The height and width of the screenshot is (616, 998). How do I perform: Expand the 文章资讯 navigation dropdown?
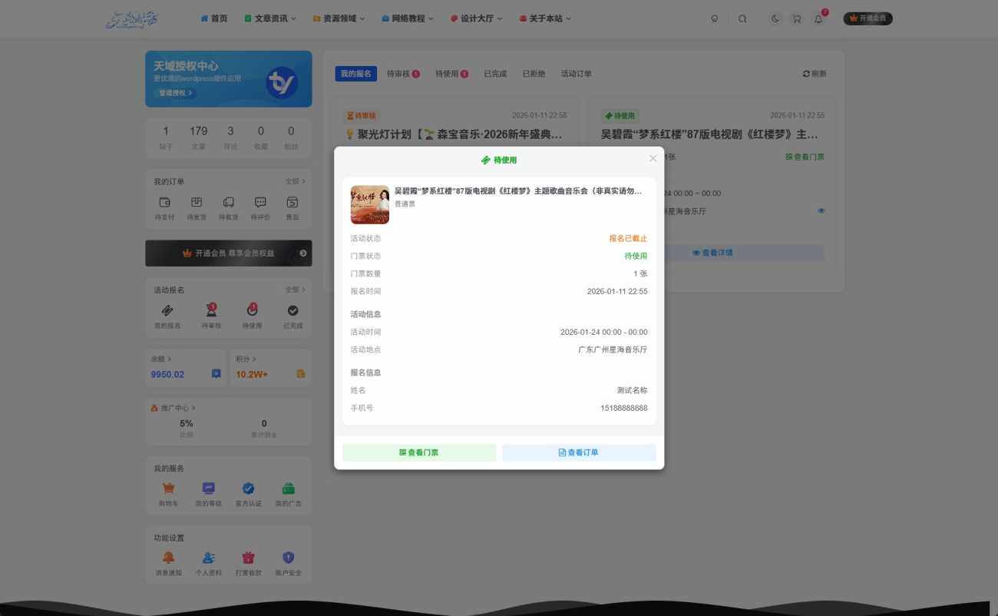(x=270, y=18)
